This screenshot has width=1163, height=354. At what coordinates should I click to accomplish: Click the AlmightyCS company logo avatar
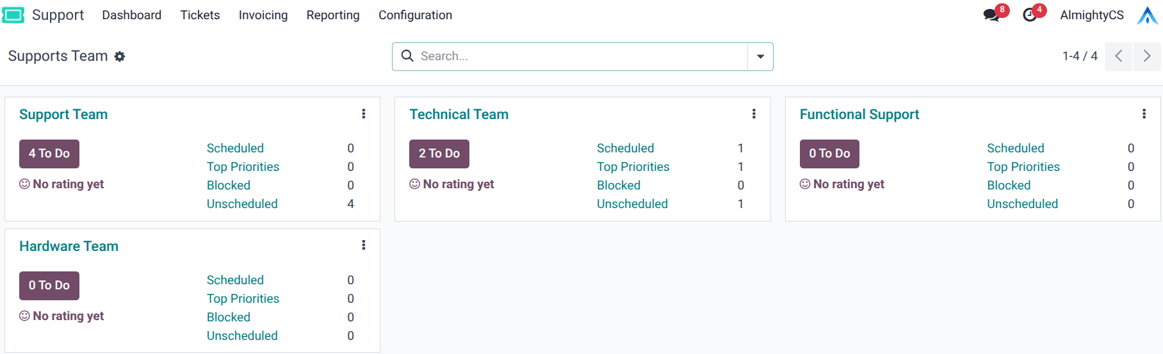(x=1147, y=15)
